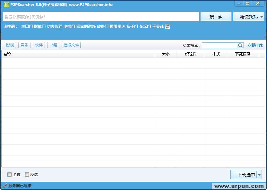Minimize the P2PSearcher window
The width and height of the screenshot is (267, 190).
[x=239, y=4]
